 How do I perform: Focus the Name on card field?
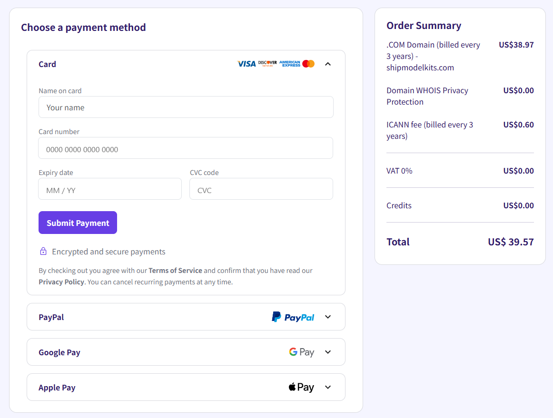(x=186, y=107)
